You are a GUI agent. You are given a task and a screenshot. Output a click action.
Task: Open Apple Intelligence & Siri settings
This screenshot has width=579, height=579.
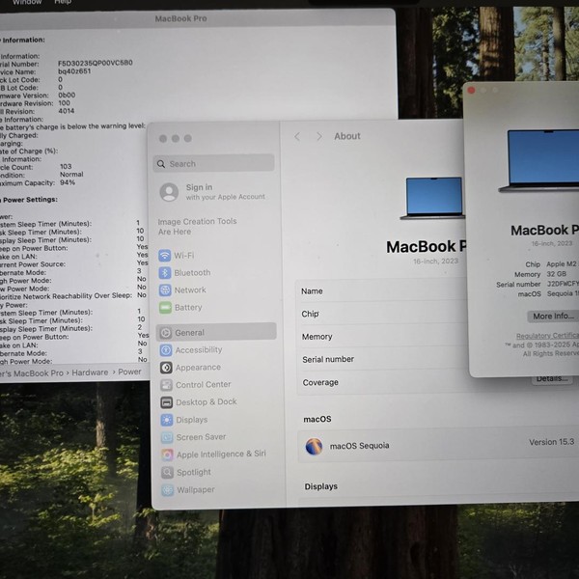click(220, 455)
